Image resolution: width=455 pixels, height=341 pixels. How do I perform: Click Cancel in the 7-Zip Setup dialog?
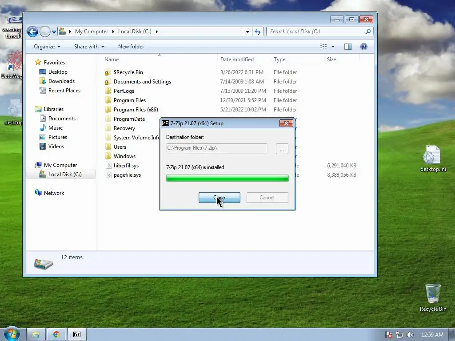point(267,198)
